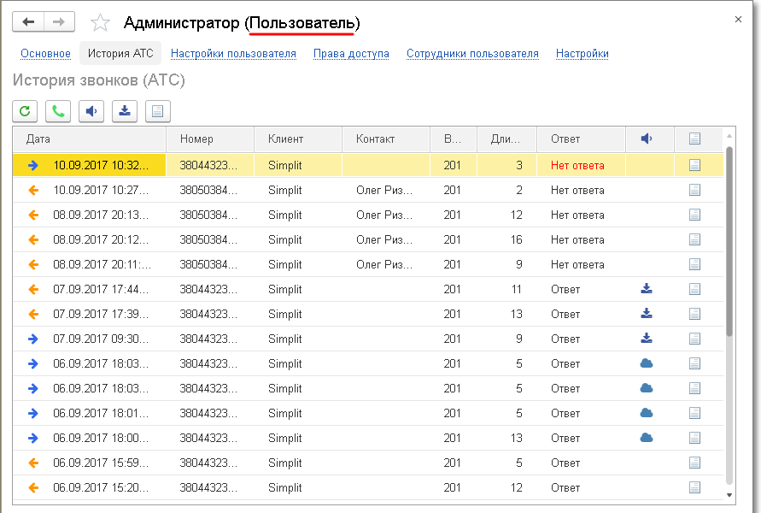Click the download recording toolbar icon
Viewport: 761px width, 513px height.
pyautogui.click(x=125, y=110)
